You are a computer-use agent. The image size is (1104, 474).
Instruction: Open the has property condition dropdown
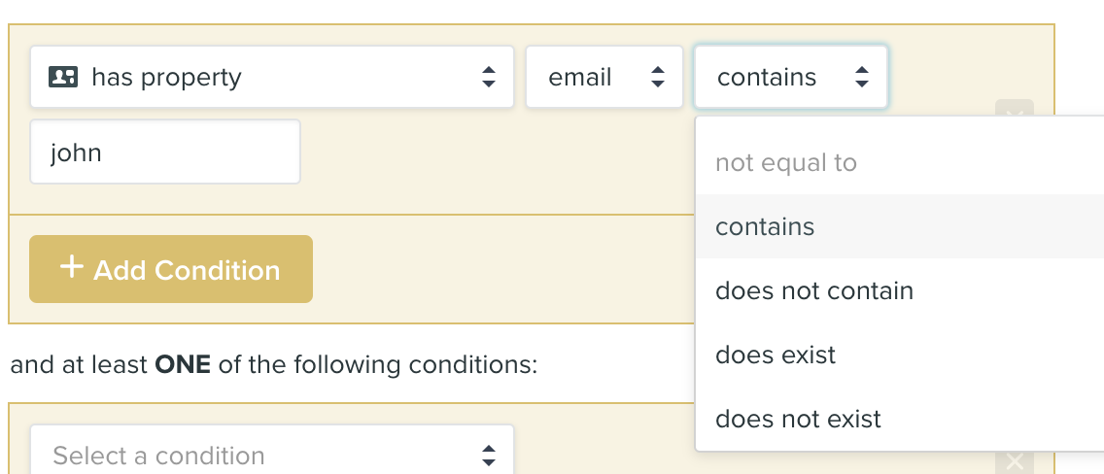[272, 77]
